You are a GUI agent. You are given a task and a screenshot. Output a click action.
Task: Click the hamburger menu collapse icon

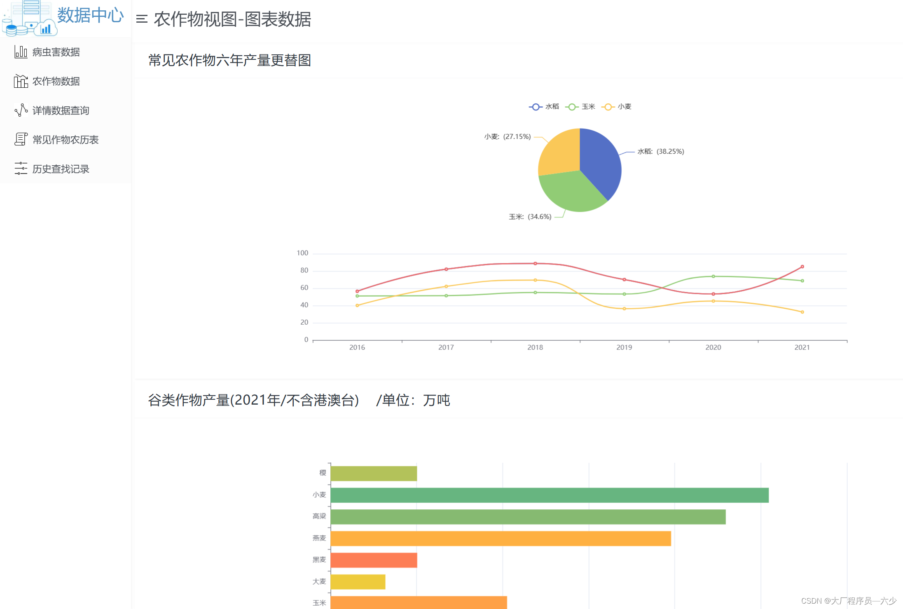tap(142, 19)
